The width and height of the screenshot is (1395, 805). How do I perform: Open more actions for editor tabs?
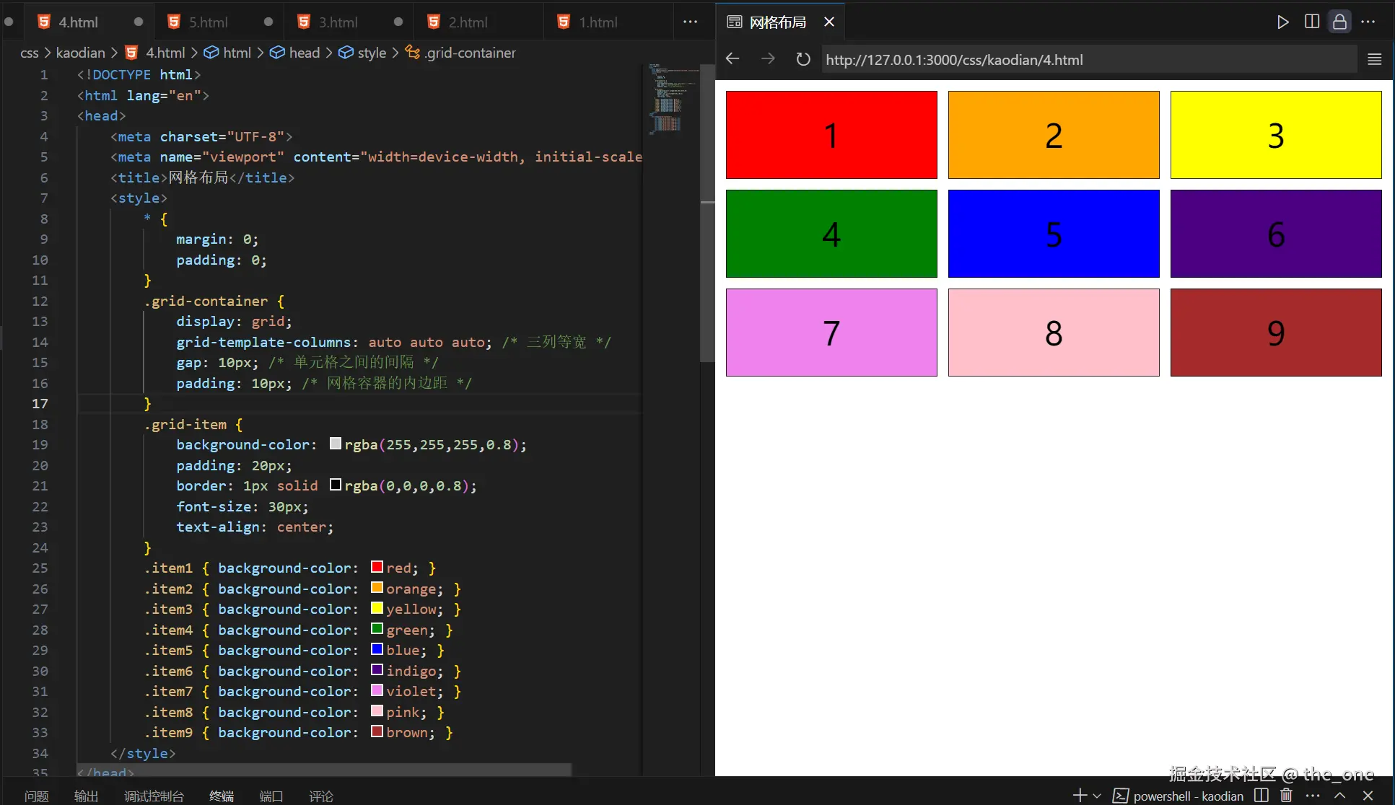690,22
